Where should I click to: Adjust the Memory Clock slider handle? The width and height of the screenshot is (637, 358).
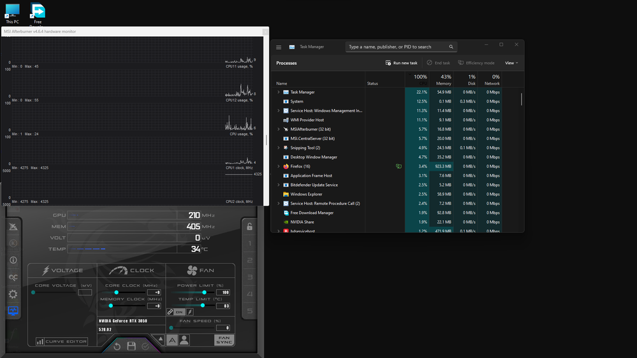(110, 306)
